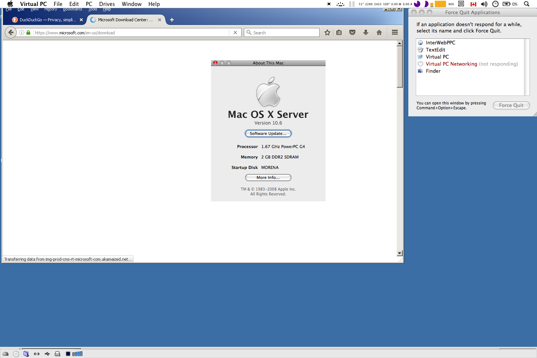Open the Virtual PC application menu
This screenshot has width=537, height=358.
tap(33, 4)
